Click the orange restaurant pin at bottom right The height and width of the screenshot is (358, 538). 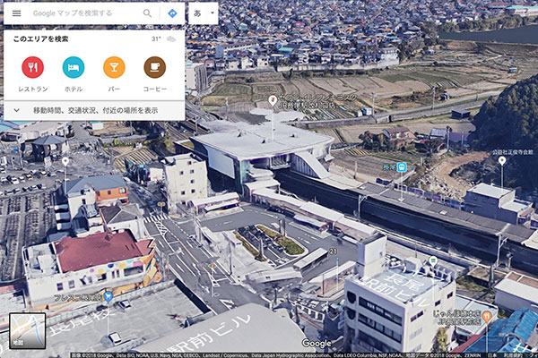(485, 315)
